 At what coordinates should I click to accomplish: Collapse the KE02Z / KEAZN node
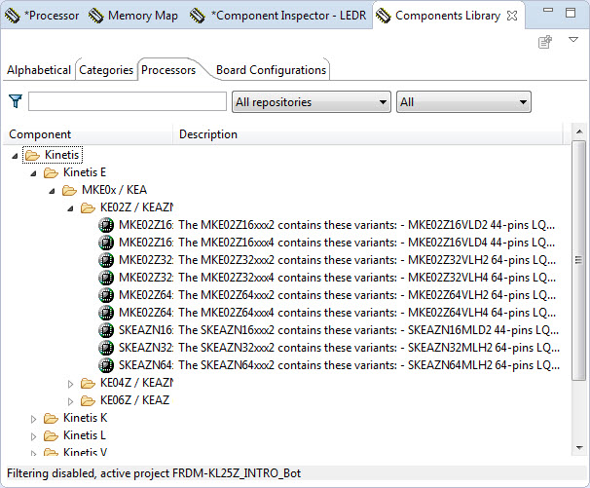point(70,208)
